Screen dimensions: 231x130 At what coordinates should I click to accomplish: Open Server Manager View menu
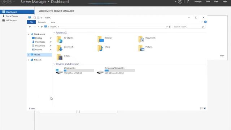[x=216, y=1]
